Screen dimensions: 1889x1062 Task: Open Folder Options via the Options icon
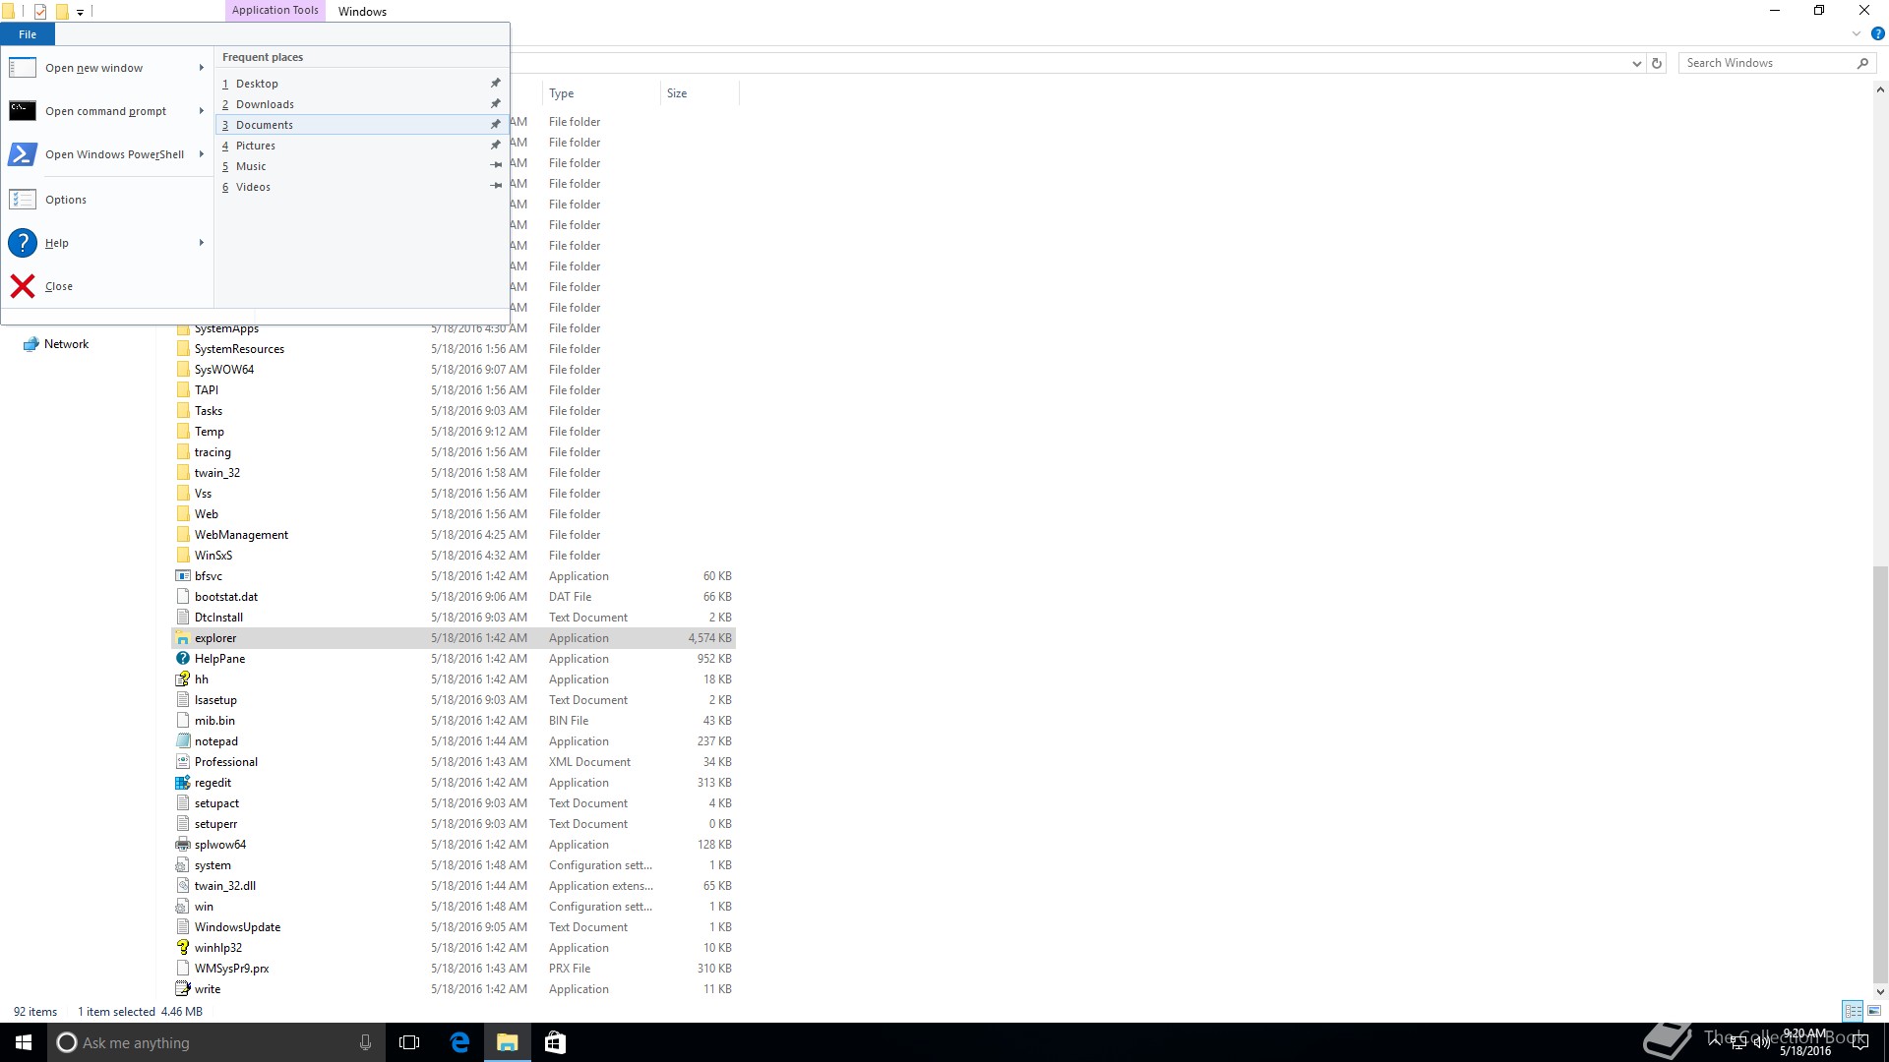23,200
